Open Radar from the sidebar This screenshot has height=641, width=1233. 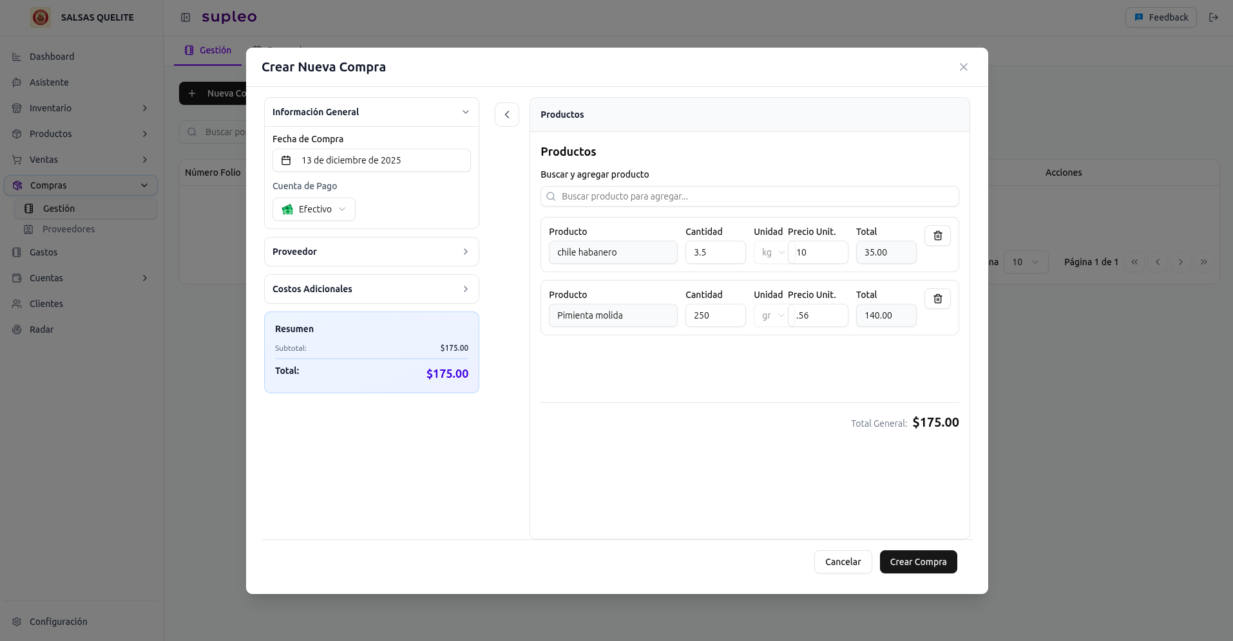click(41, 330)
